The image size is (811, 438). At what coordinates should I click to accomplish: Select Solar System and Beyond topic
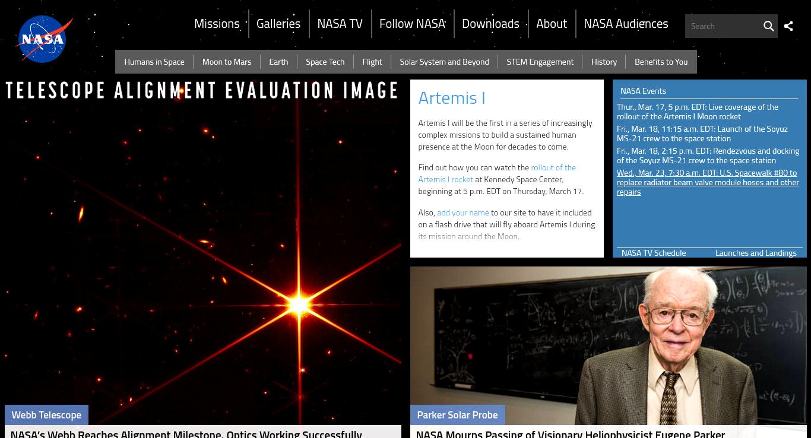tap(444, 62)
